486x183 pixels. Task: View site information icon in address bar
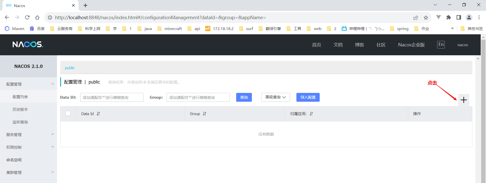pyautogui.click(x=50, y=17)
